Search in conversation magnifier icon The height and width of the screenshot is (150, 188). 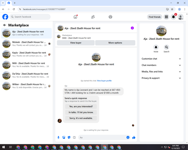coord(167,47)
